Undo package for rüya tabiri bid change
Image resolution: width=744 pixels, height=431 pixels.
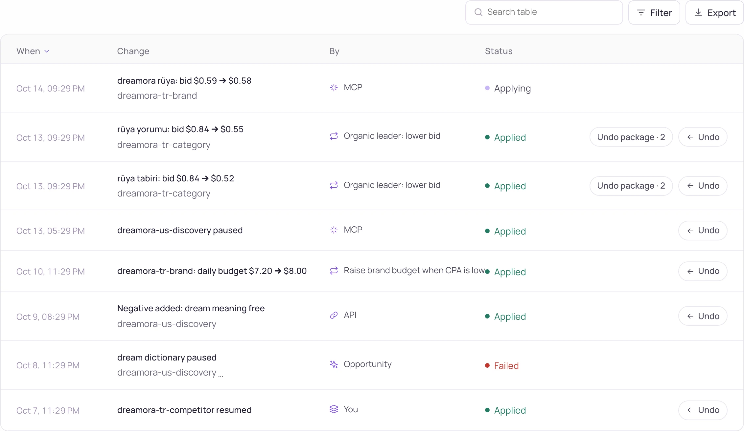pyautogui.click(x=631, y=186)
